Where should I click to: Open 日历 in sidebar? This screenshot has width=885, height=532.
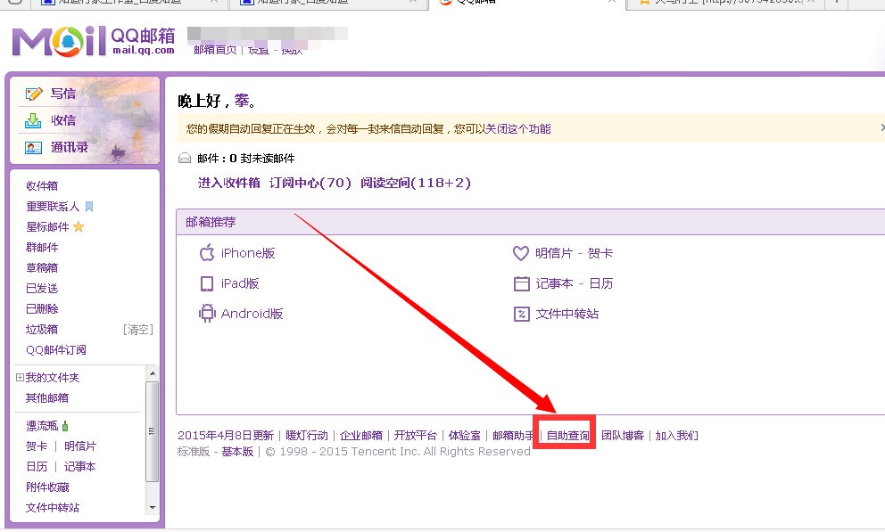pyautogui.click(x=37, y=467)
